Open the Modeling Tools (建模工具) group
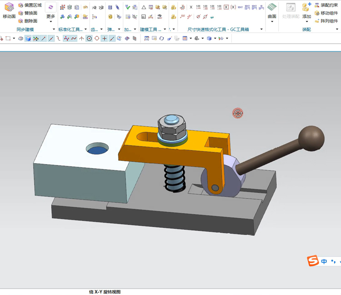The height and width of the screenshot is (295, 341). pyautogui.click(x=150, y=30)
